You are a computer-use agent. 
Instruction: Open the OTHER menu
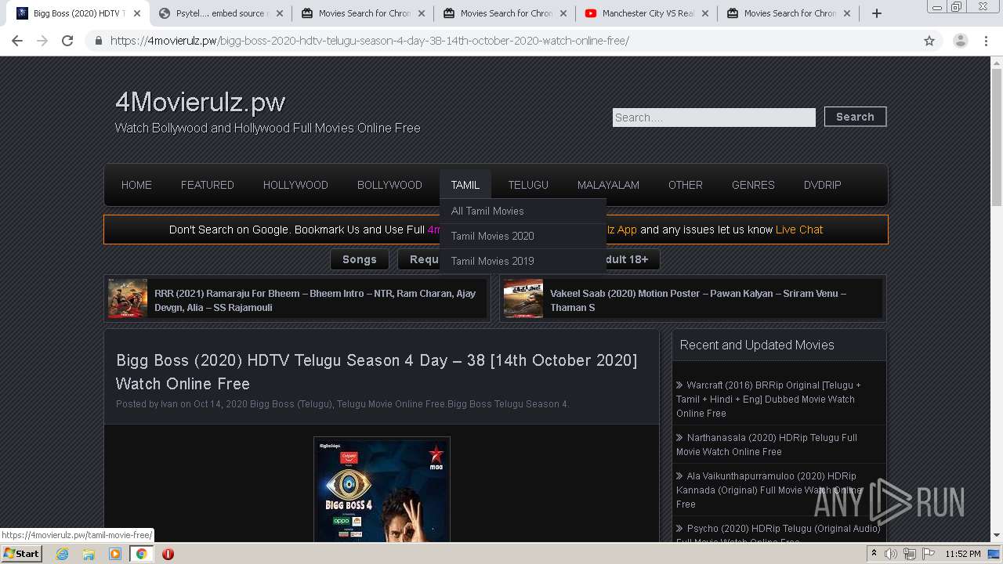coord(686,185)
